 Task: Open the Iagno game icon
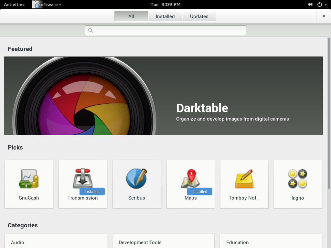click(298, 179)
